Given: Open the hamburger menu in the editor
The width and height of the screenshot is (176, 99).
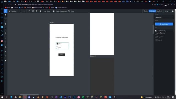Looking at the screenshot, I should pos(5,11).
